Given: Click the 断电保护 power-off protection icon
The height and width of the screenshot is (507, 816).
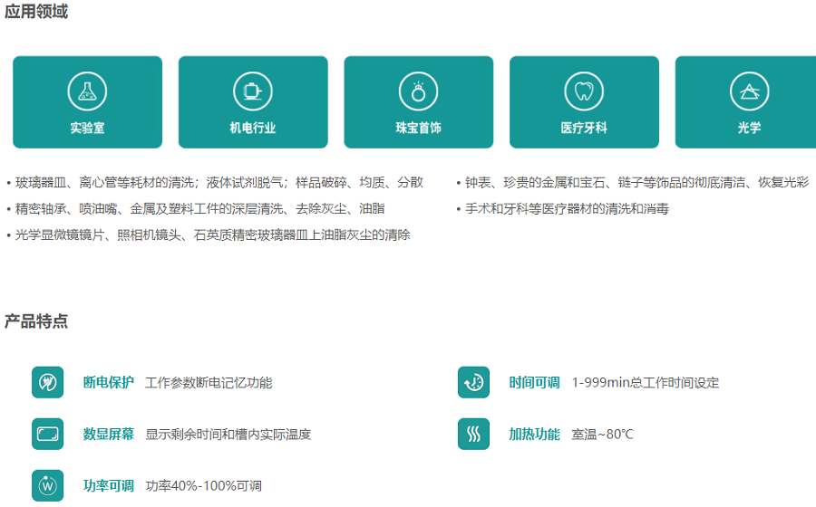Looking at the screenshot, I should tap(47, 383).
